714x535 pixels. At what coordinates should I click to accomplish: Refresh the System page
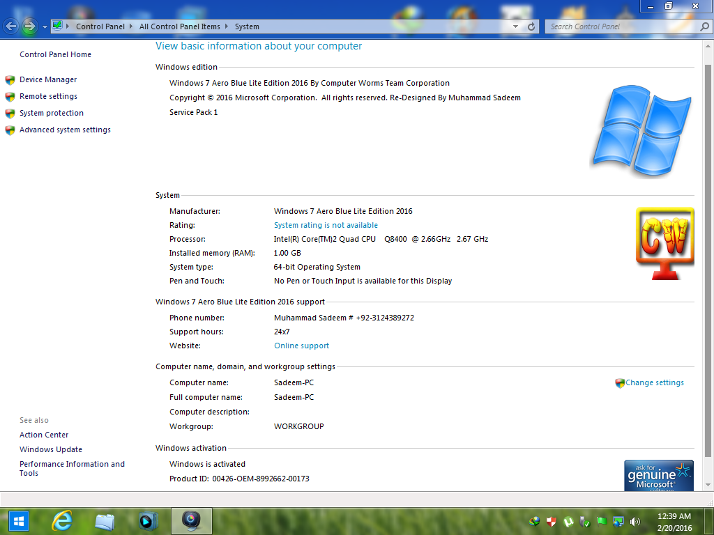[x=531, y=26]
